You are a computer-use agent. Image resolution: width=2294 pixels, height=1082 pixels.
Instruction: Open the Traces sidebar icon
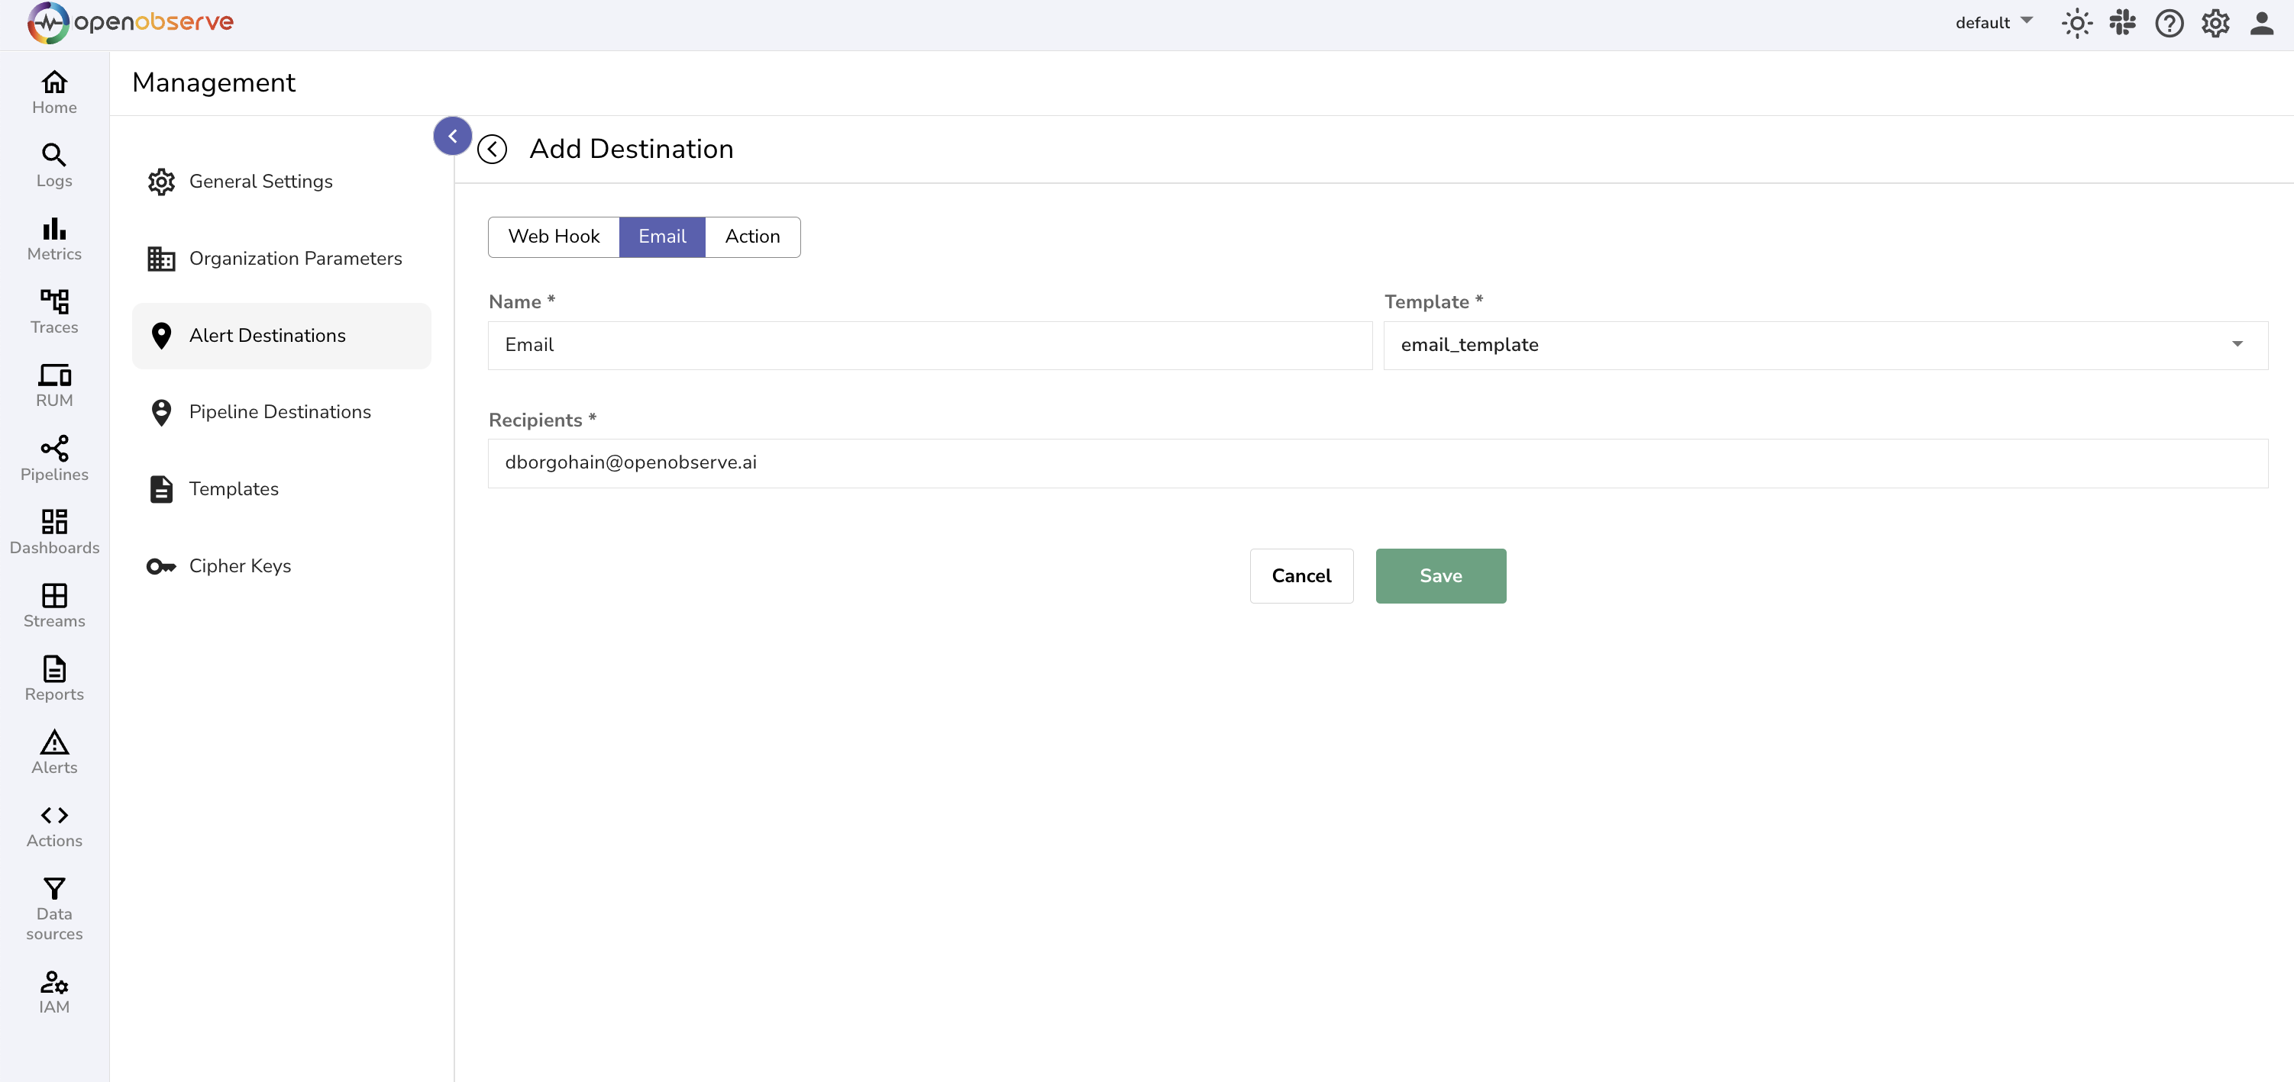point(53,301)
